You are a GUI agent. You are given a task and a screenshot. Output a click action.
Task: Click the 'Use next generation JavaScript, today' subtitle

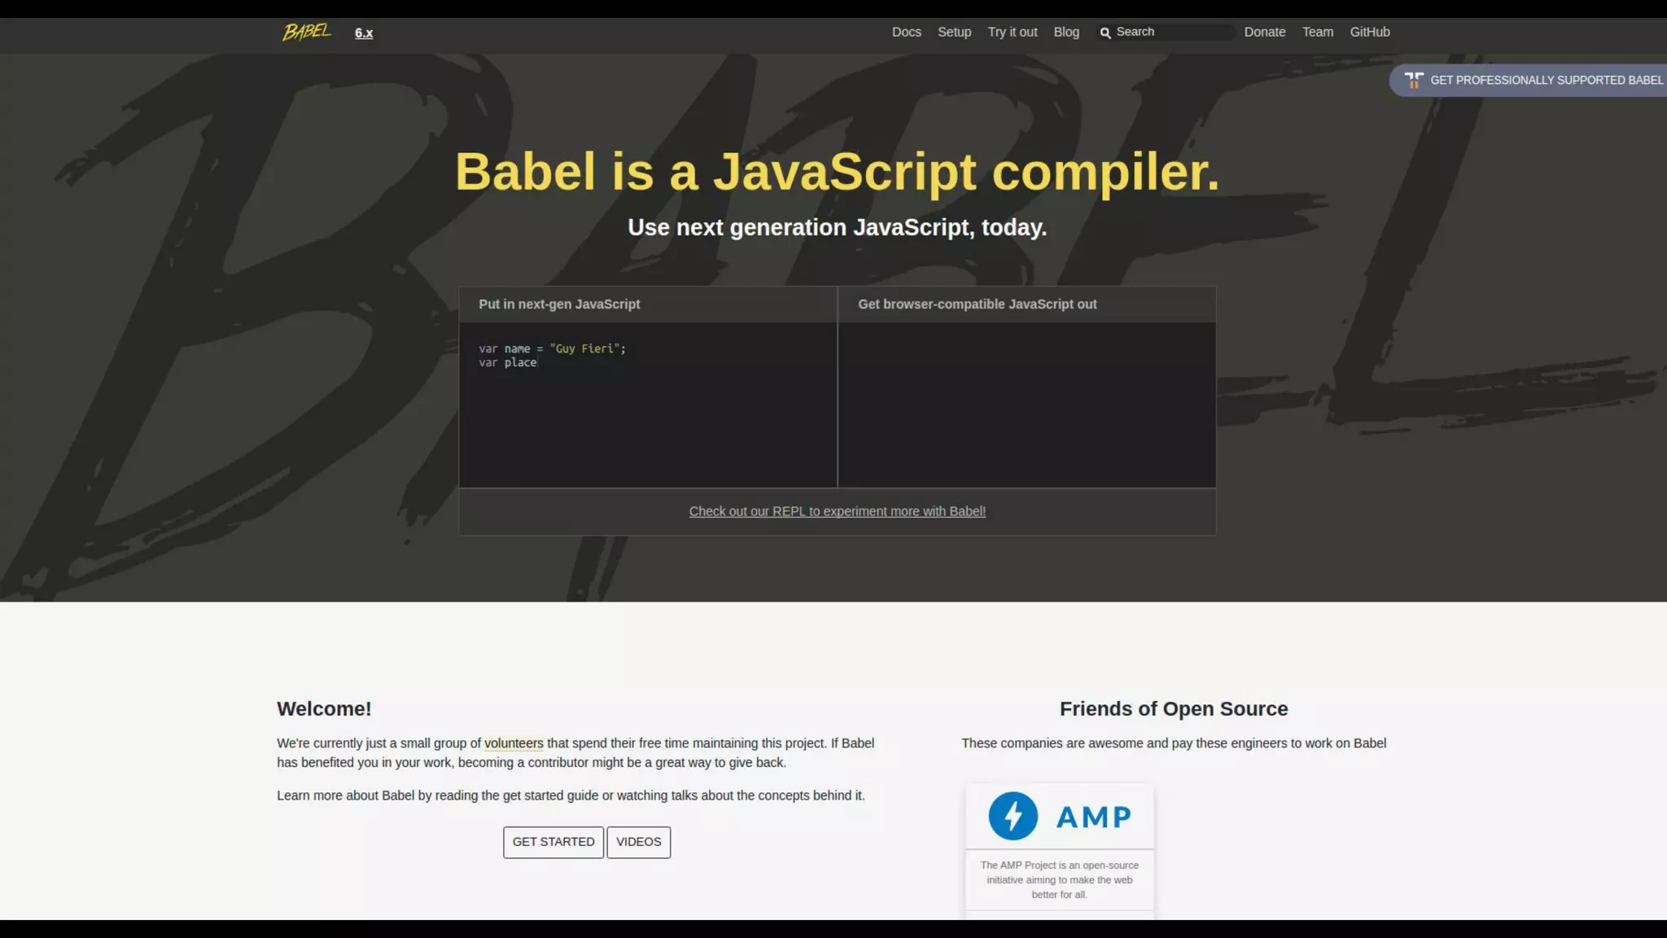pyautogui.click(x=837, y=227)
